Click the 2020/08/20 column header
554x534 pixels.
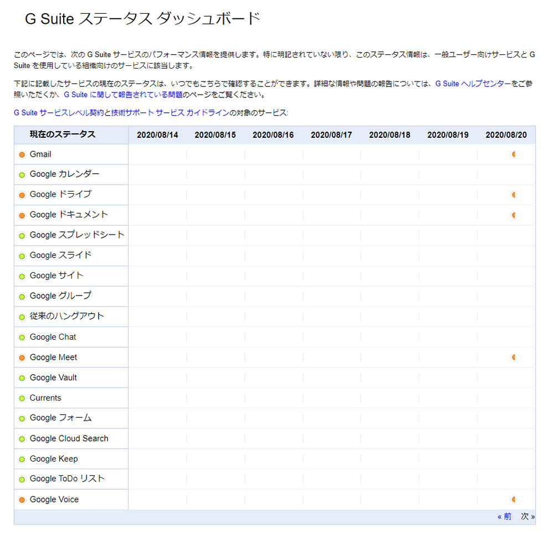point(506,135)
